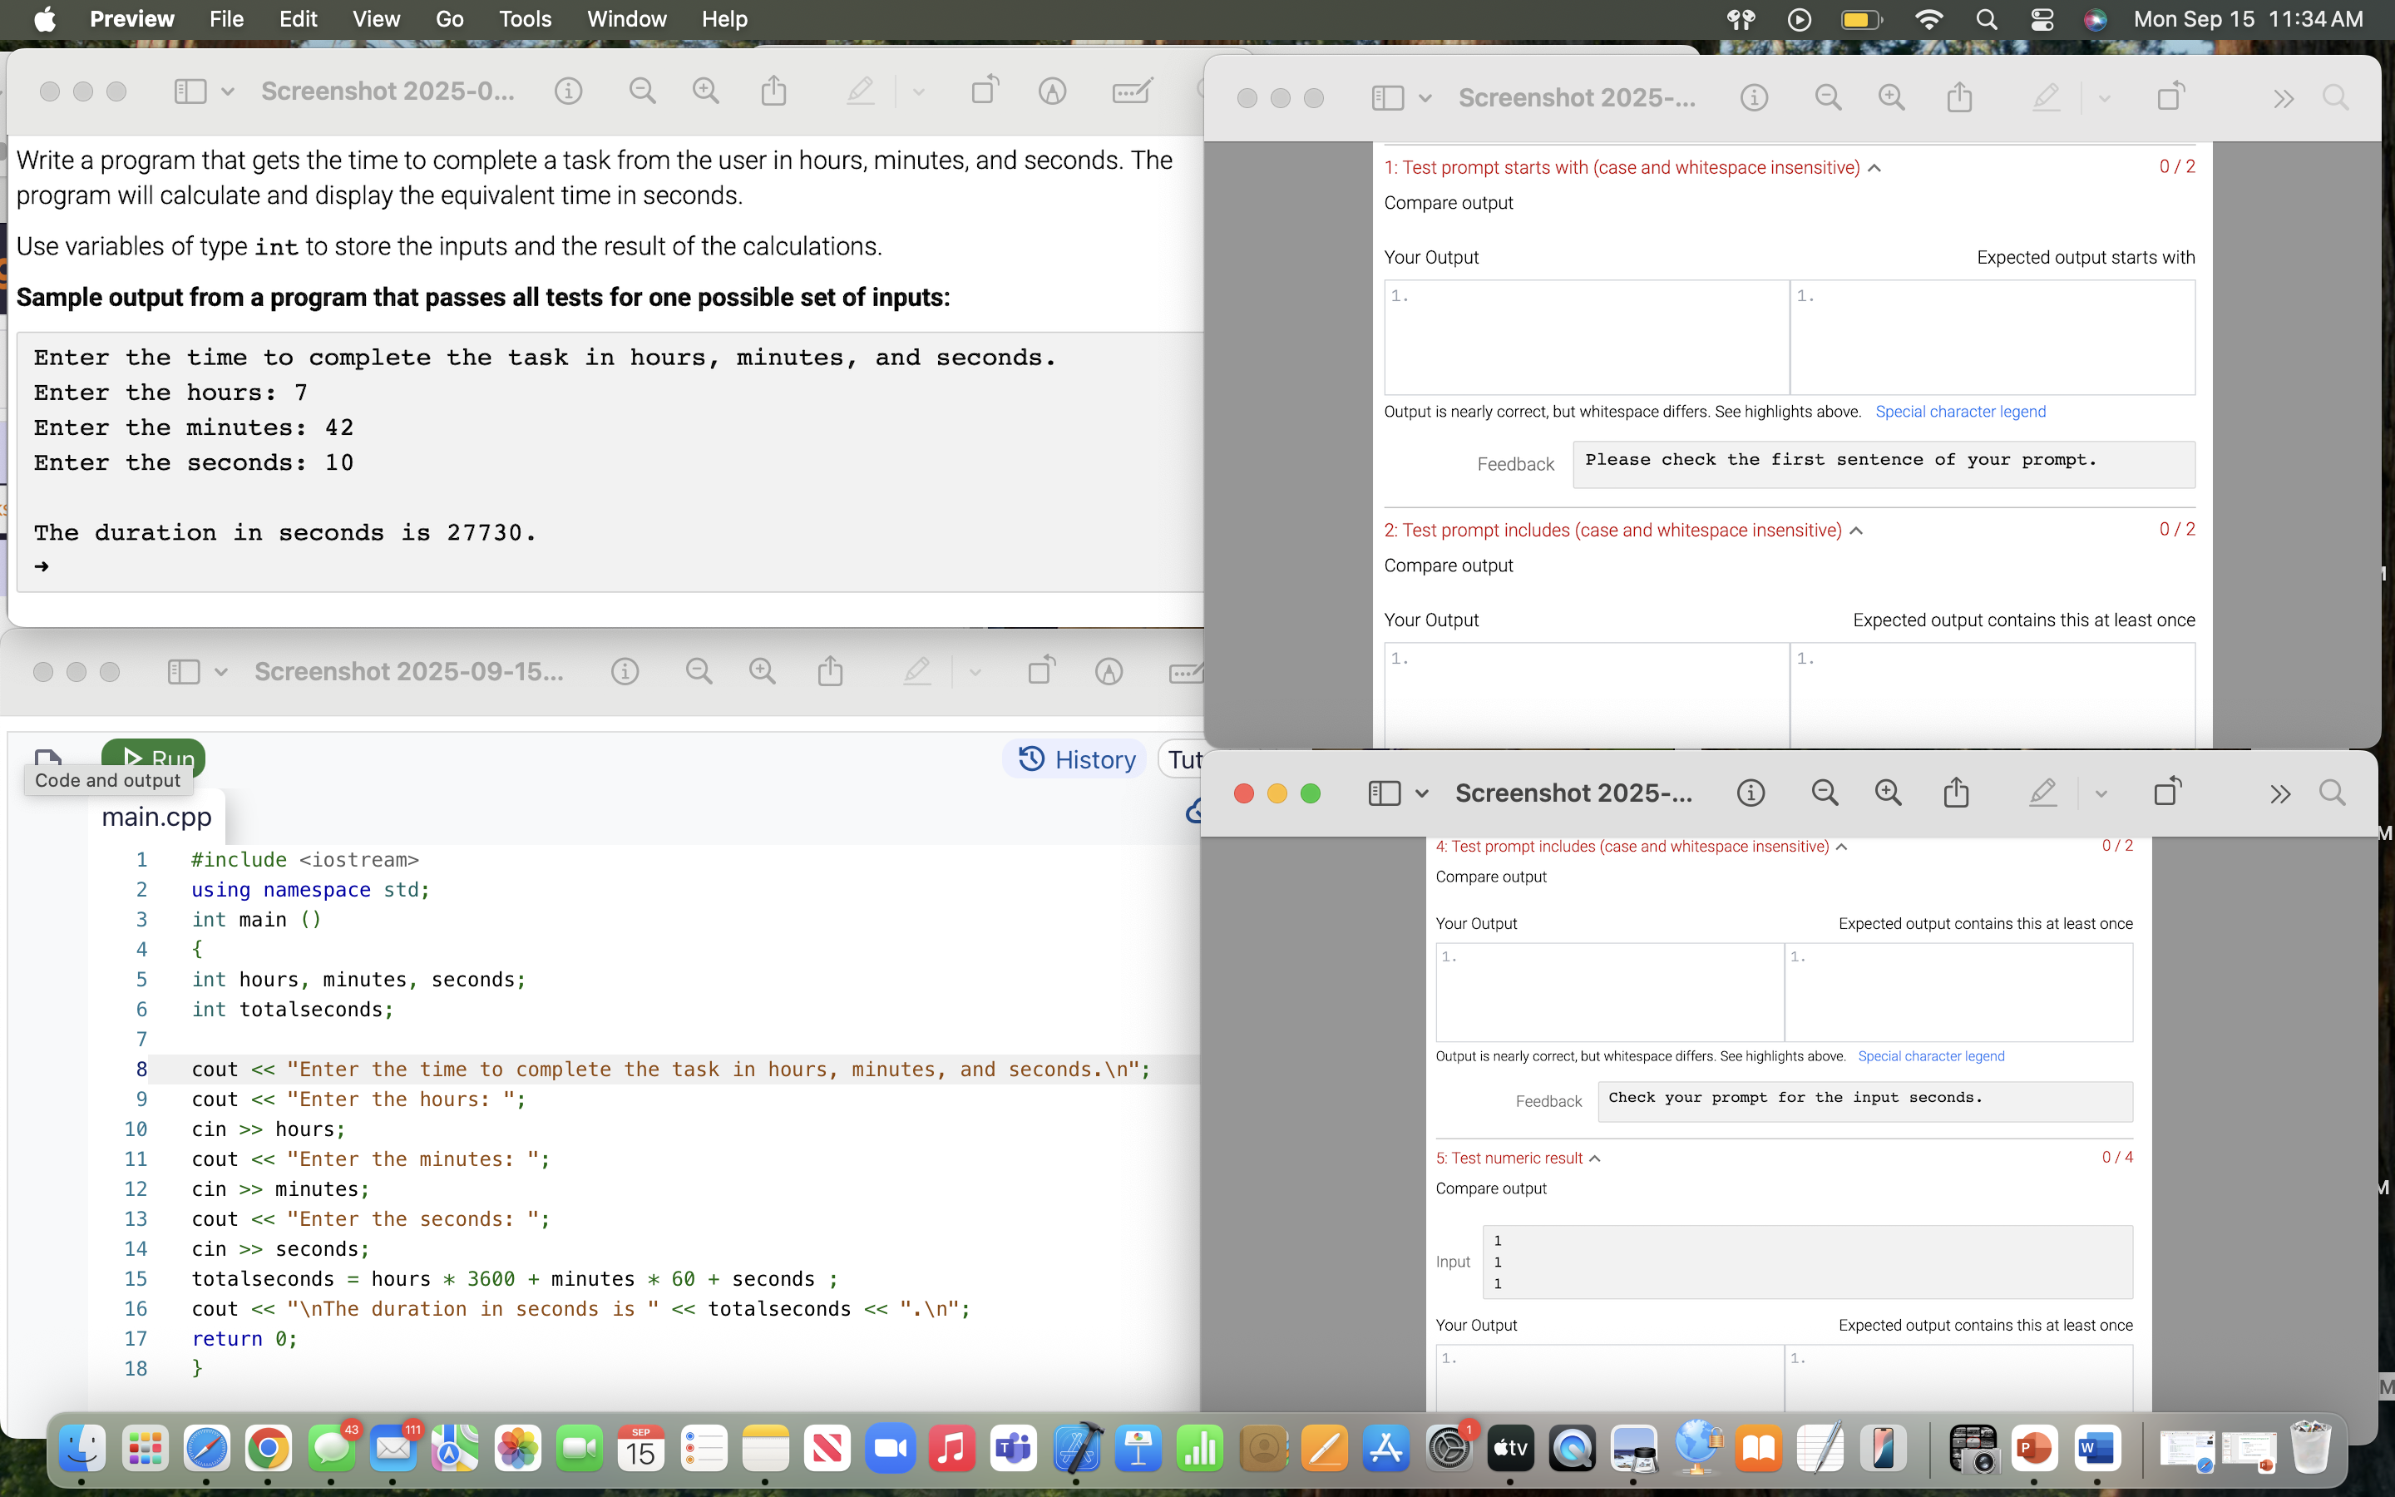
Task: Open Spotlight search in menu bar
Action: point(1985,19)
